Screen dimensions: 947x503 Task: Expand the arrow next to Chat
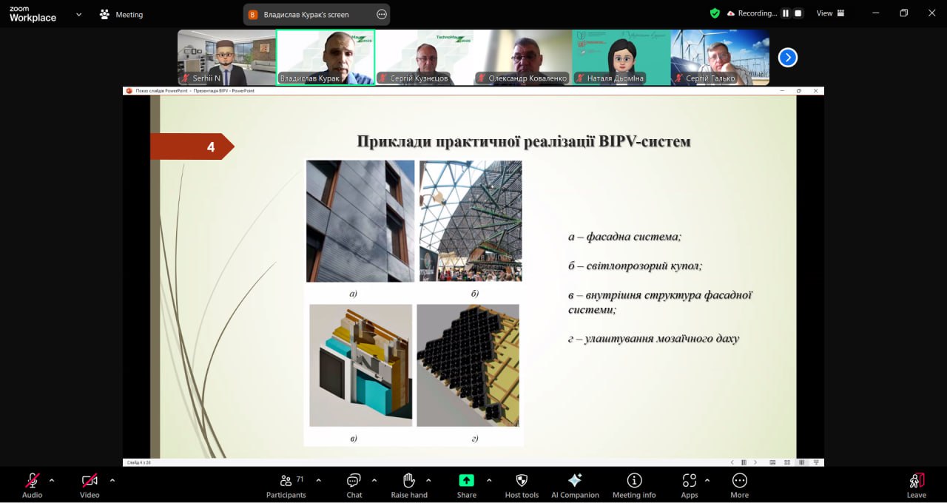tap(374, 480)
